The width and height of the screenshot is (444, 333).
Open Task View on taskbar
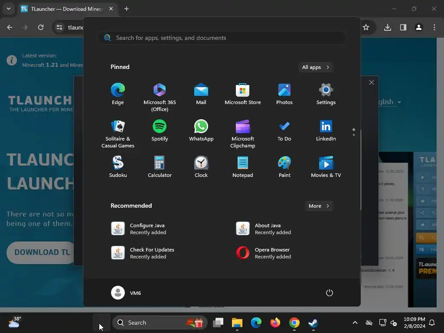(x=218, y=323)
